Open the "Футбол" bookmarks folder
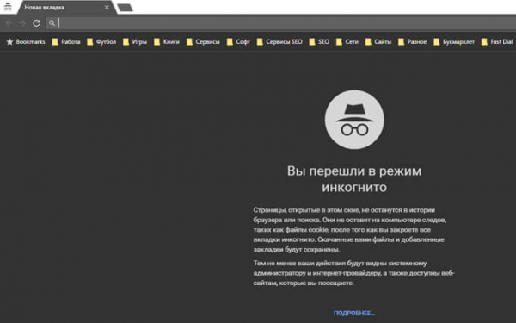Screen dimensions: 516x323 coord(101,42)
